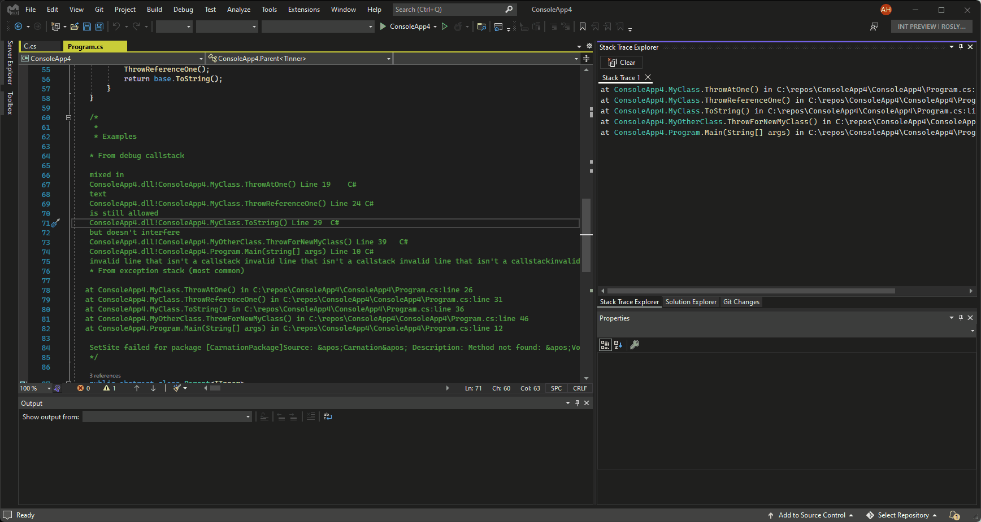Open the Debug menu
Viewport: 981px width, 522px height.
pos(183,10)
